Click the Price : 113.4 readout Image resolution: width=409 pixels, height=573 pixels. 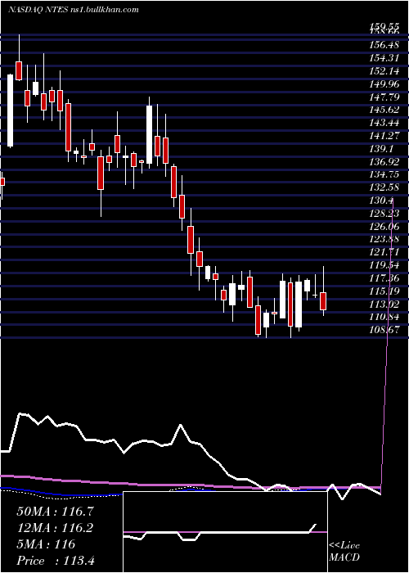click(x=56, y=561)
